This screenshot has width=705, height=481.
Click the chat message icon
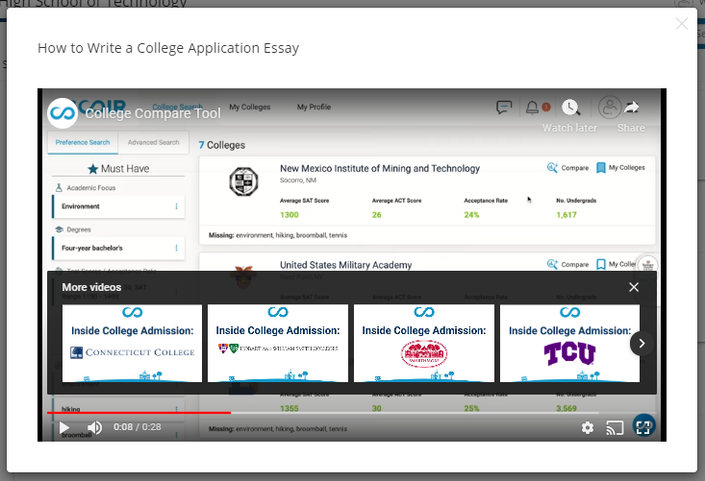click(x=504, y=108)
